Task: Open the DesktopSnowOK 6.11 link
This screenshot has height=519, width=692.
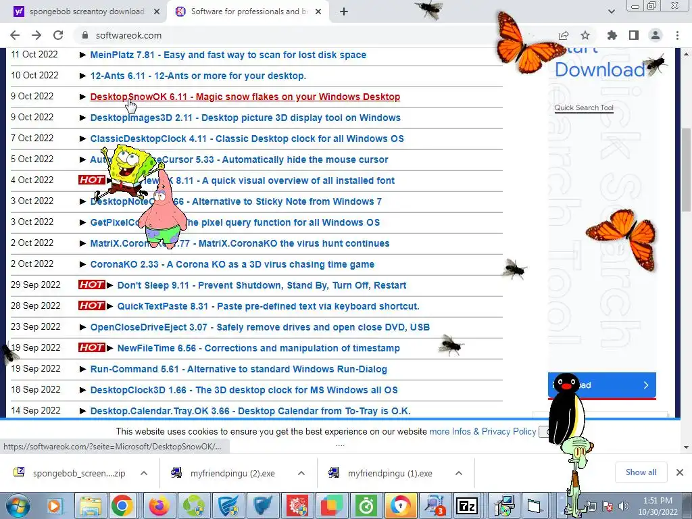Action: coord(245,97)
